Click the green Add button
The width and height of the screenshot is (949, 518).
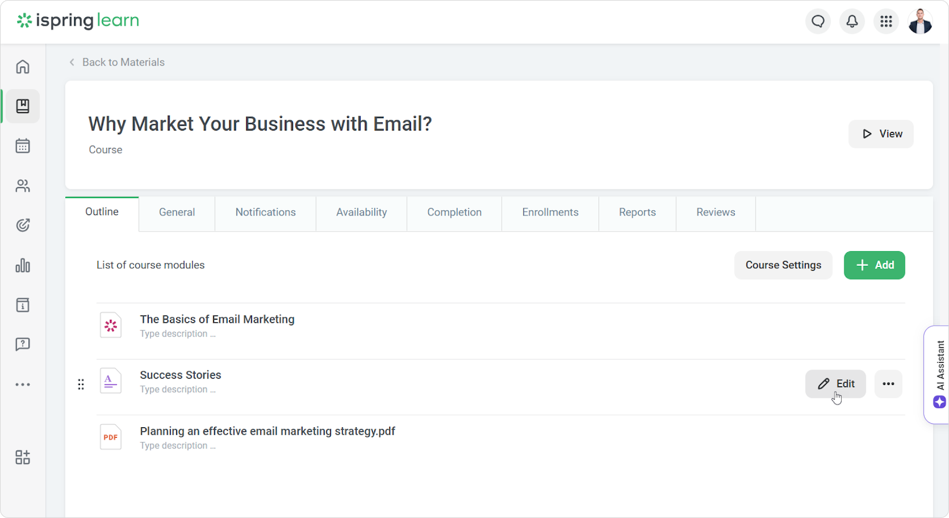click(x=874, y=265)
